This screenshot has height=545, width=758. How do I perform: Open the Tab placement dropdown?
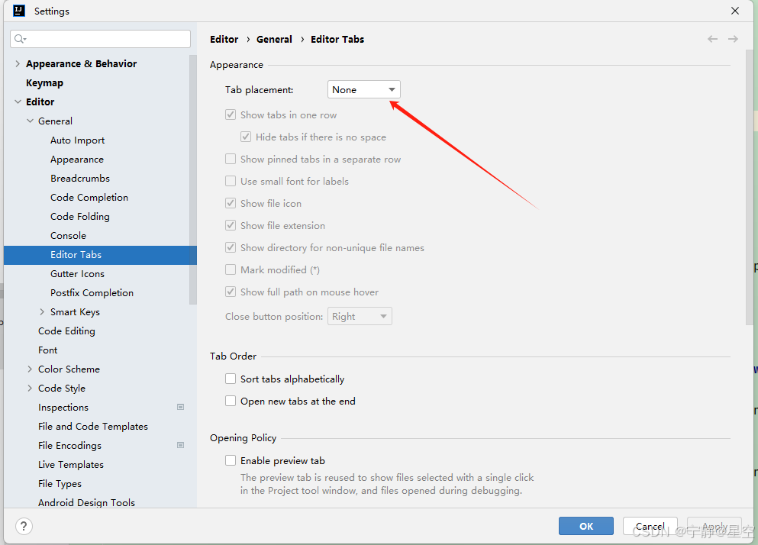(364, 89)
